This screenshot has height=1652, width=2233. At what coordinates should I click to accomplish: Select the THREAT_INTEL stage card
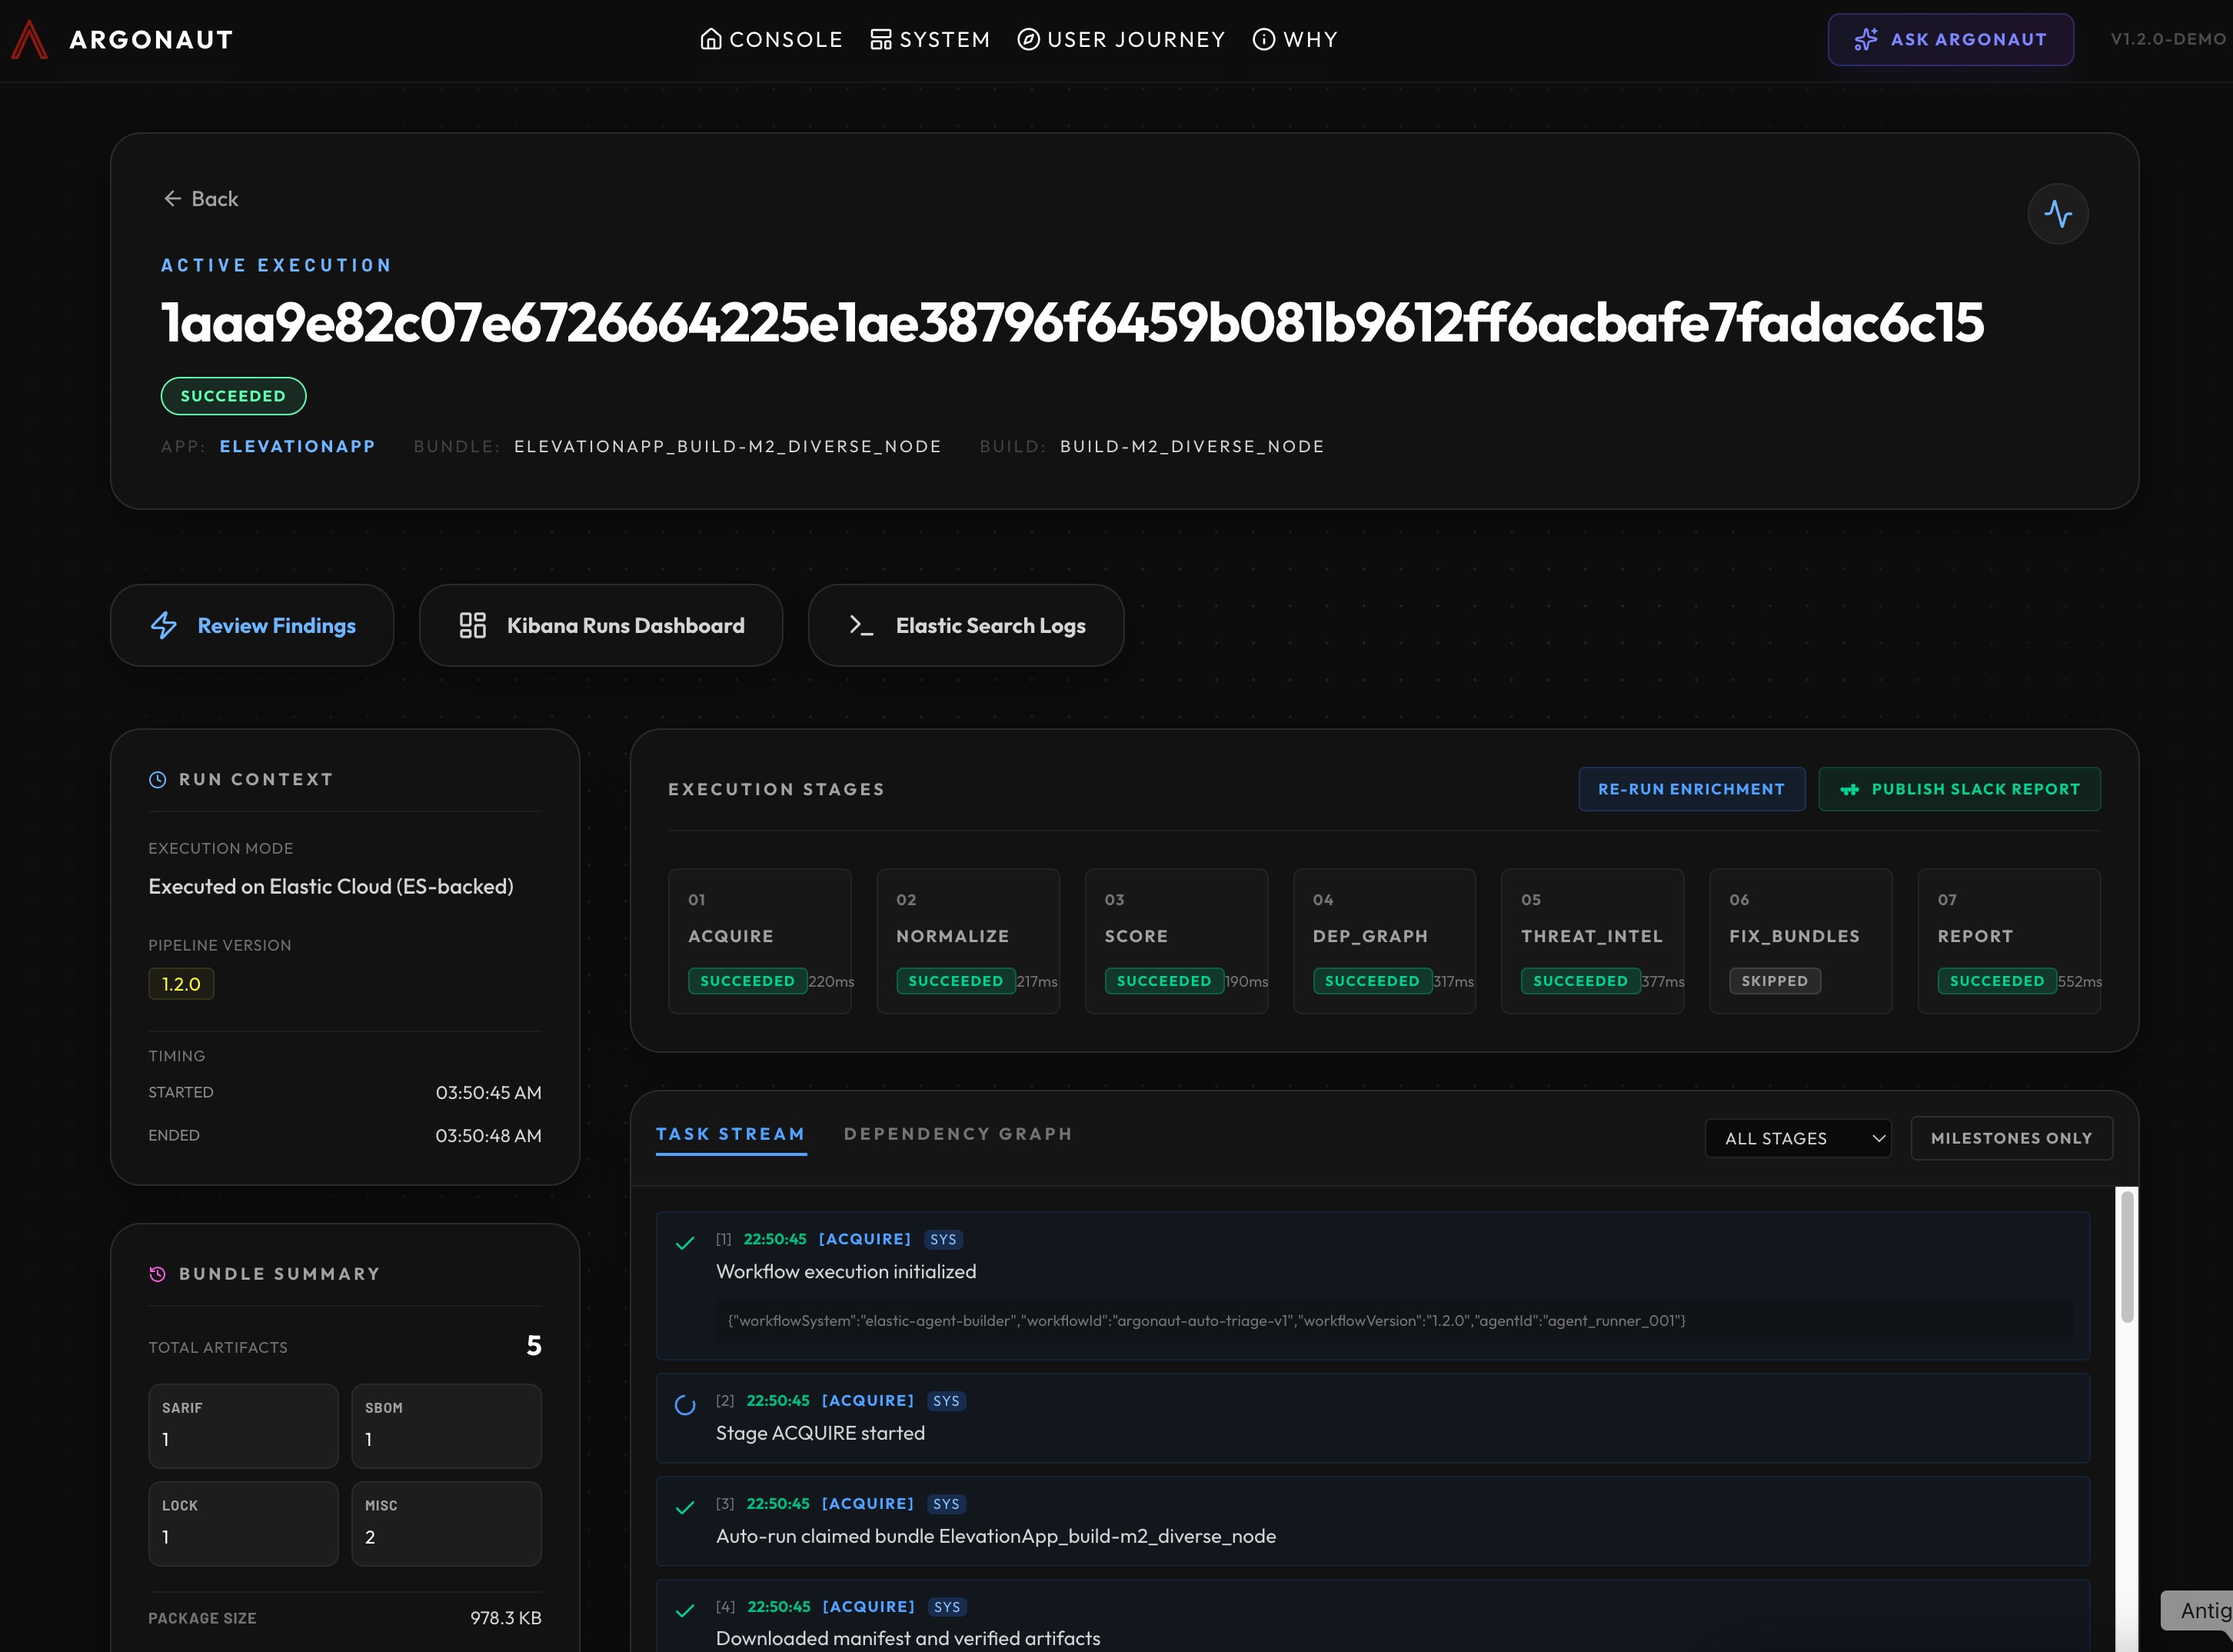(x=1591, y=941)
